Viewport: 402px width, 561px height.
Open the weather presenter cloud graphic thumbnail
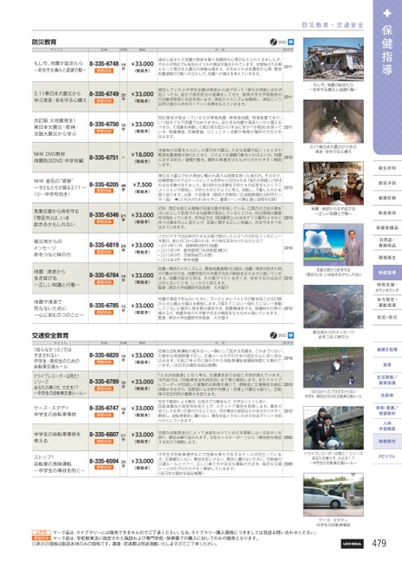point(333,245)
